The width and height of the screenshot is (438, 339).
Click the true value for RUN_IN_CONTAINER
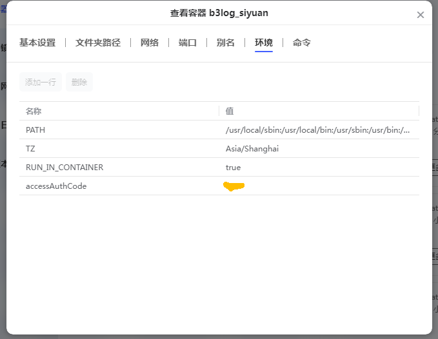coord(234,168)
